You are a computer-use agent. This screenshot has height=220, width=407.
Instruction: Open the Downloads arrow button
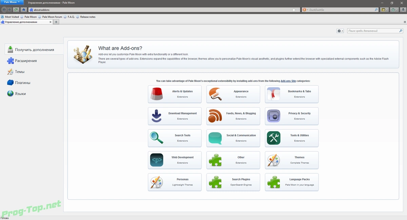[403, 10]
